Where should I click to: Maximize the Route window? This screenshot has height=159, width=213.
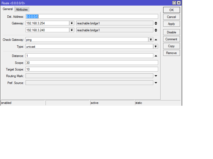pos(174,3)
